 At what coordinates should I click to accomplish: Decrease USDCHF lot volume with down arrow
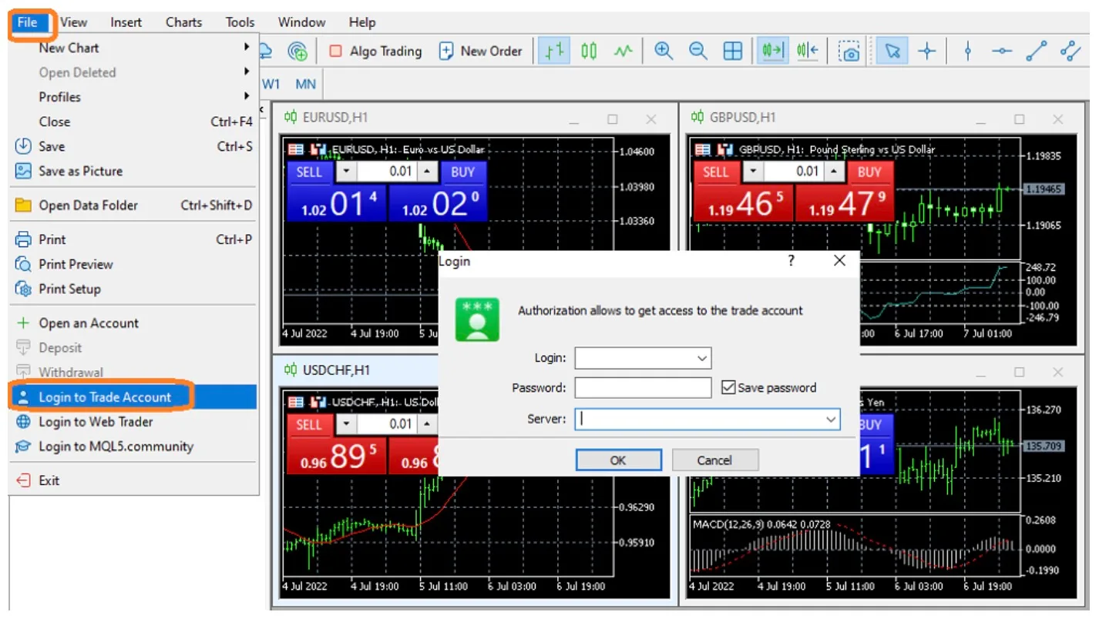[345, 424]
